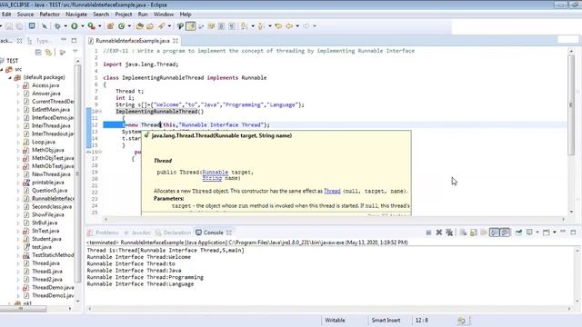Open the Refactor menu
The image size is (582, 327).
(x=49, y=15)
